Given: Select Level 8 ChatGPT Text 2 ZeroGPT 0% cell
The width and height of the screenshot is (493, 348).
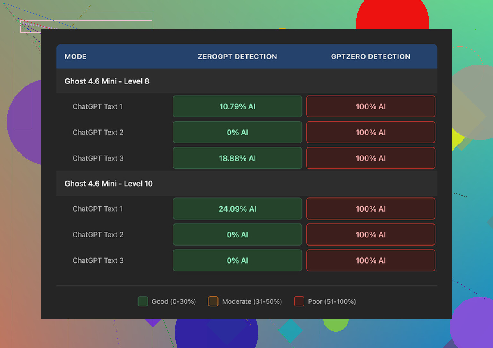Looking at the screenshot, I should [237, 132].
